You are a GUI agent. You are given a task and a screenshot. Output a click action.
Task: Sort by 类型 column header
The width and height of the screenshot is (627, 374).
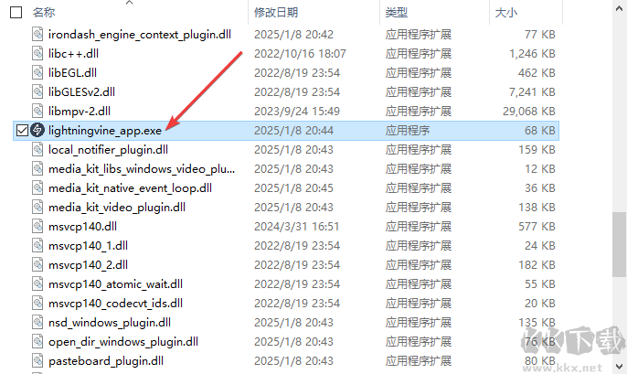(x=397, y=13)
